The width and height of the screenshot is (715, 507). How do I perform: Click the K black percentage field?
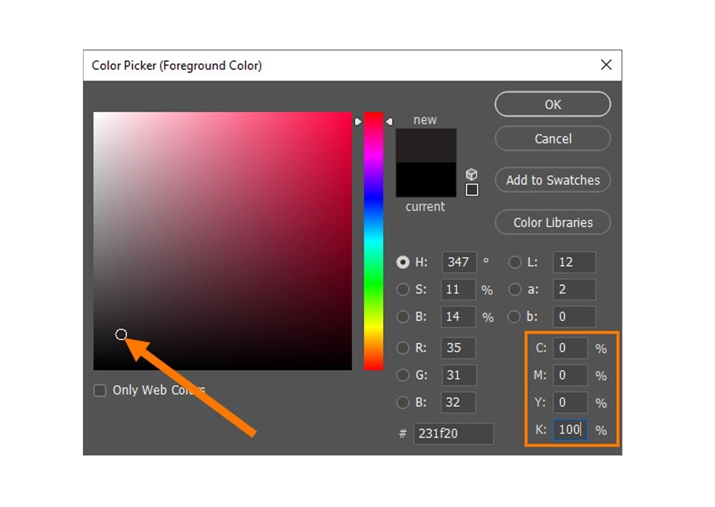pyautogui.click(x=570, y=430)
